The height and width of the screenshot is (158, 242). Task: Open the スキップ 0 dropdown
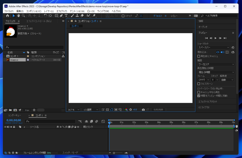pyautogui.click(x=215, y=80)
